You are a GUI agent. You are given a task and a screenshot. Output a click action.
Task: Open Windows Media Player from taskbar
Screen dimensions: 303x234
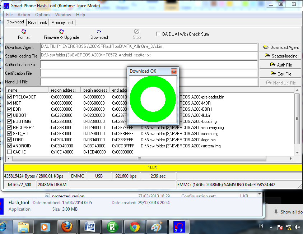tap(45, 227)
